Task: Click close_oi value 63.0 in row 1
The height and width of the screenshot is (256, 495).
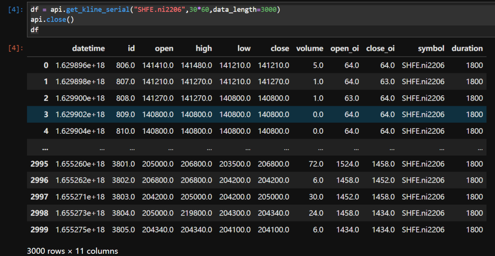Action: (388, 82)
